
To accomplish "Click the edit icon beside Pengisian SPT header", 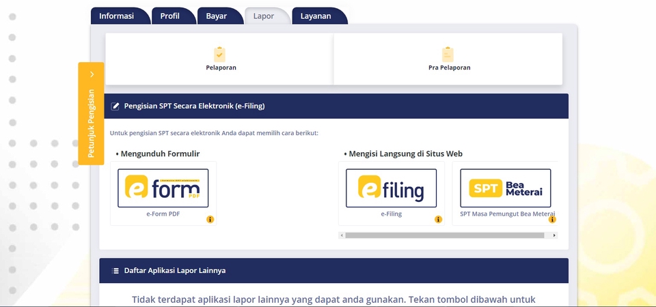I will pyautogui.click(x=115, y=106).
